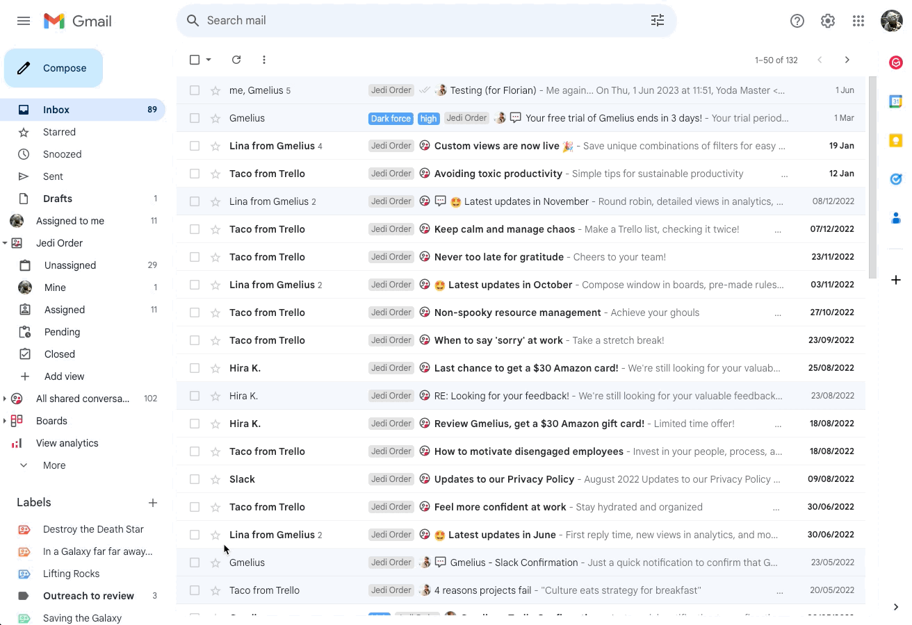Open the '4 reasons projects fail' email
This screenshot has height=625, width=912.
point(521,590)
